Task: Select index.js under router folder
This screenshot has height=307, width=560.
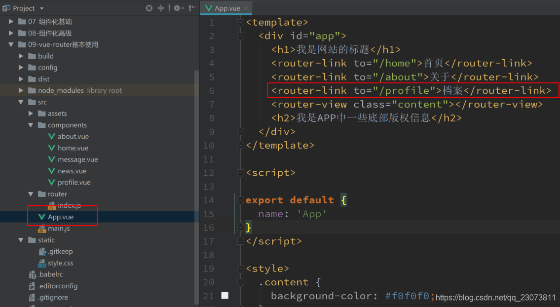Action: 69,205
